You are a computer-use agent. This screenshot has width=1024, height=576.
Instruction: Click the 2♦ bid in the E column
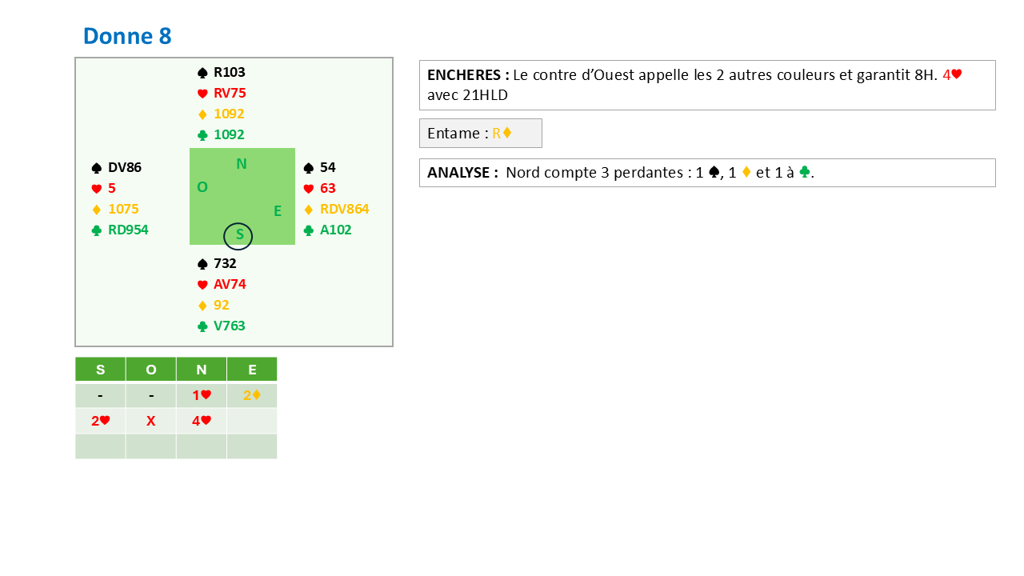click(252, 394)
